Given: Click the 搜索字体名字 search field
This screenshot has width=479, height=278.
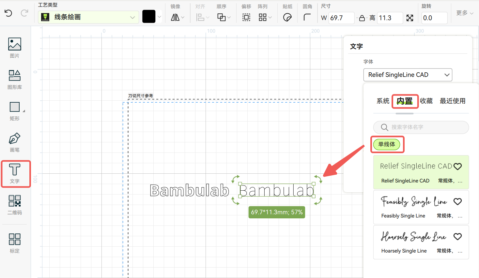Looking at the screenshot, I should (x=421, y=127).
